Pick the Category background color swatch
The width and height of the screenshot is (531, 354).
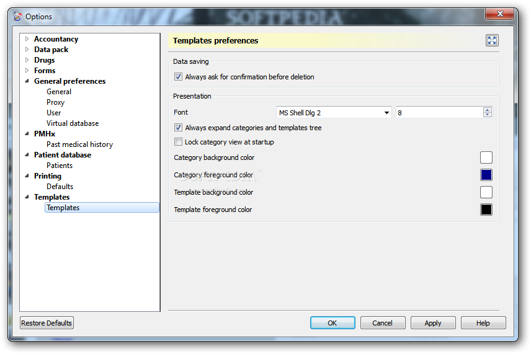pos(486,157)
